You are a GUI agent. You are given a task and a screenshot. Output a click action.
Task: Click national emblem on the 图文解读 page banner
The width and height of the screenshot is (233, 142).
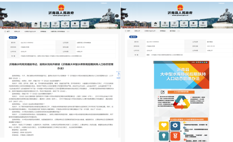[x=180, y=8]
